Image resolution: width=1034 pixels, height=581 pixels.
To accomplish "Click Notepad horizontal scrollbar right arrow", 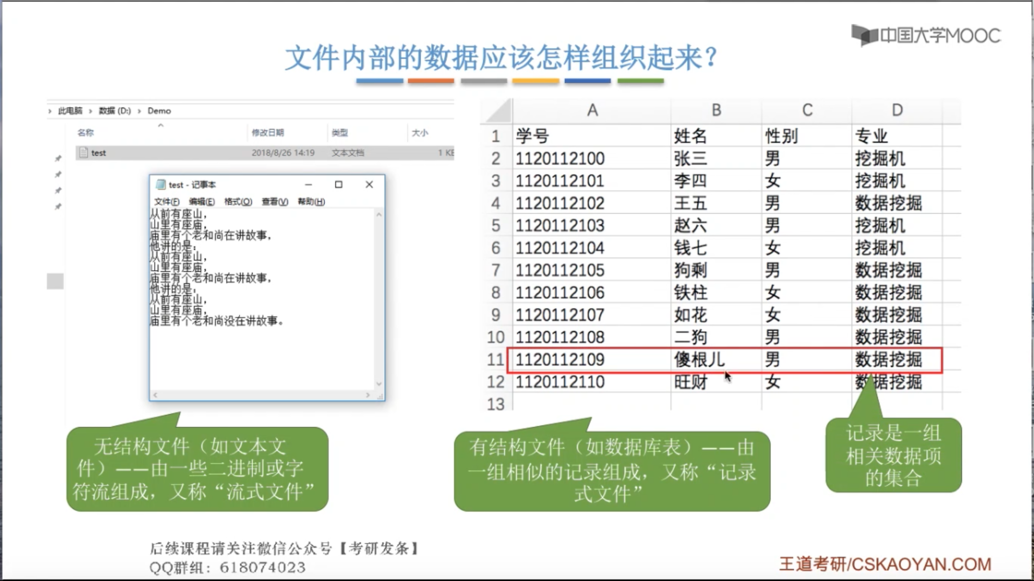I will point(368,395).
